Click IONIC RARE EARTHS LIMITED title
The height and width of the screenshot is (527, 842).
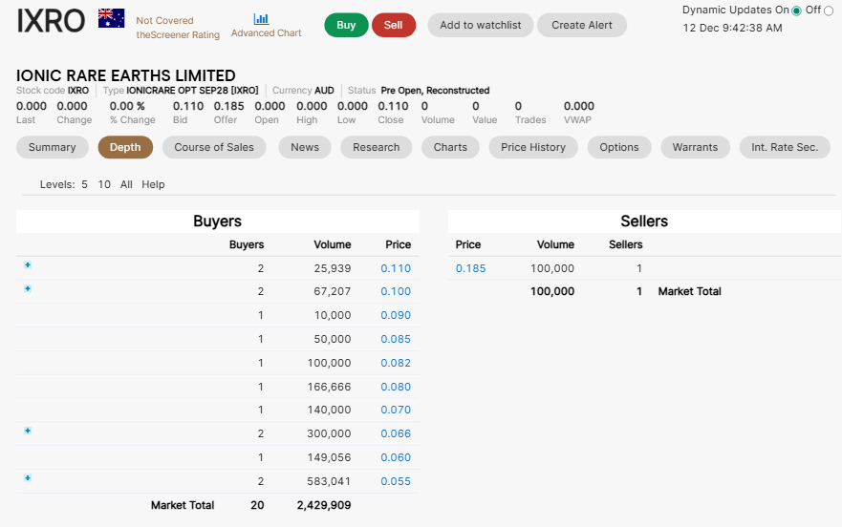tap(125, 75)
